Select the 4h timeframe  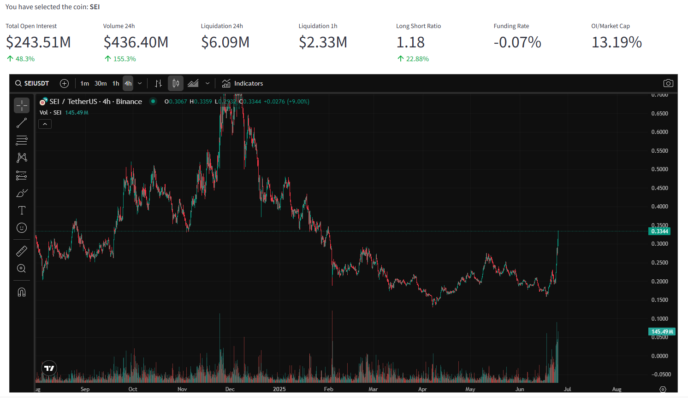(128, 83)
